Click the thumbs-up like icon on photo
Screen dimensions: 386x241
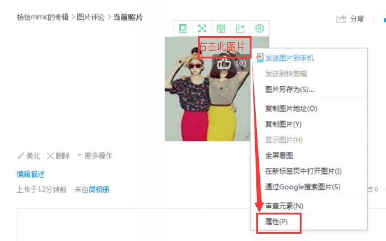[x=224, y=63]
